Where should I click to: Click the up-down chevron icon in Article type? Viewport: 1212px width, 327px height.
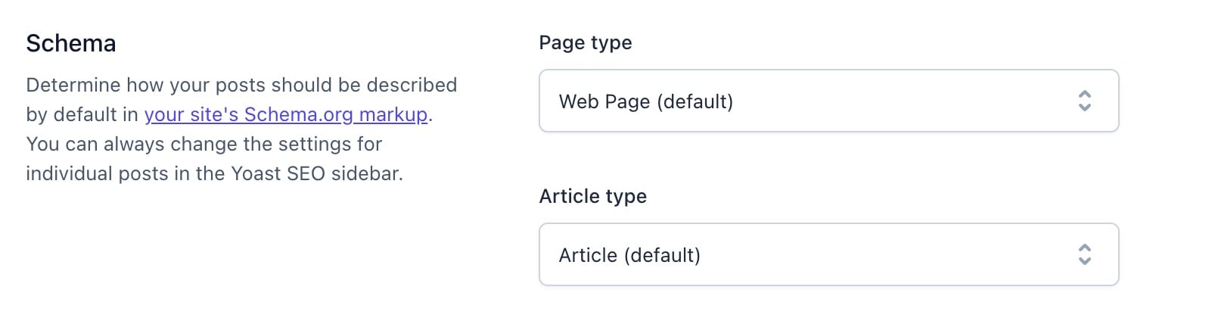coord(1084,254)
